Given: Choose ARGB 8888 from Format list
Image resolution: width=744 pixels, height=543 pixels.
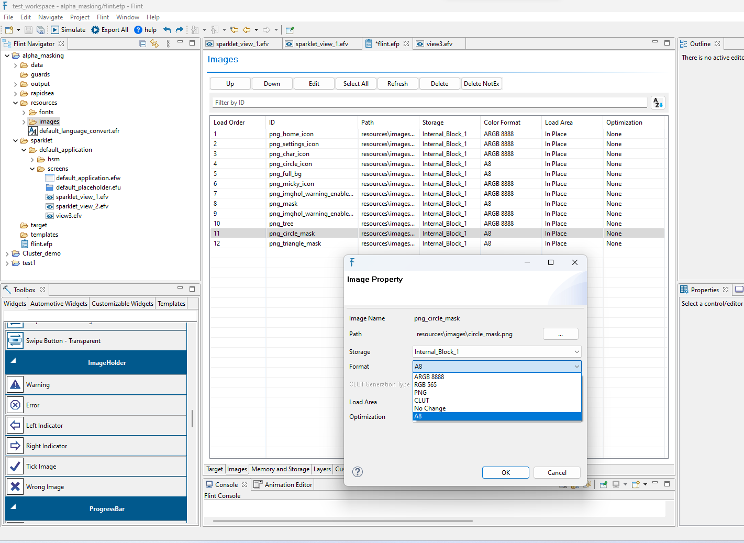Looking at the screenshot, I should 429,377.
